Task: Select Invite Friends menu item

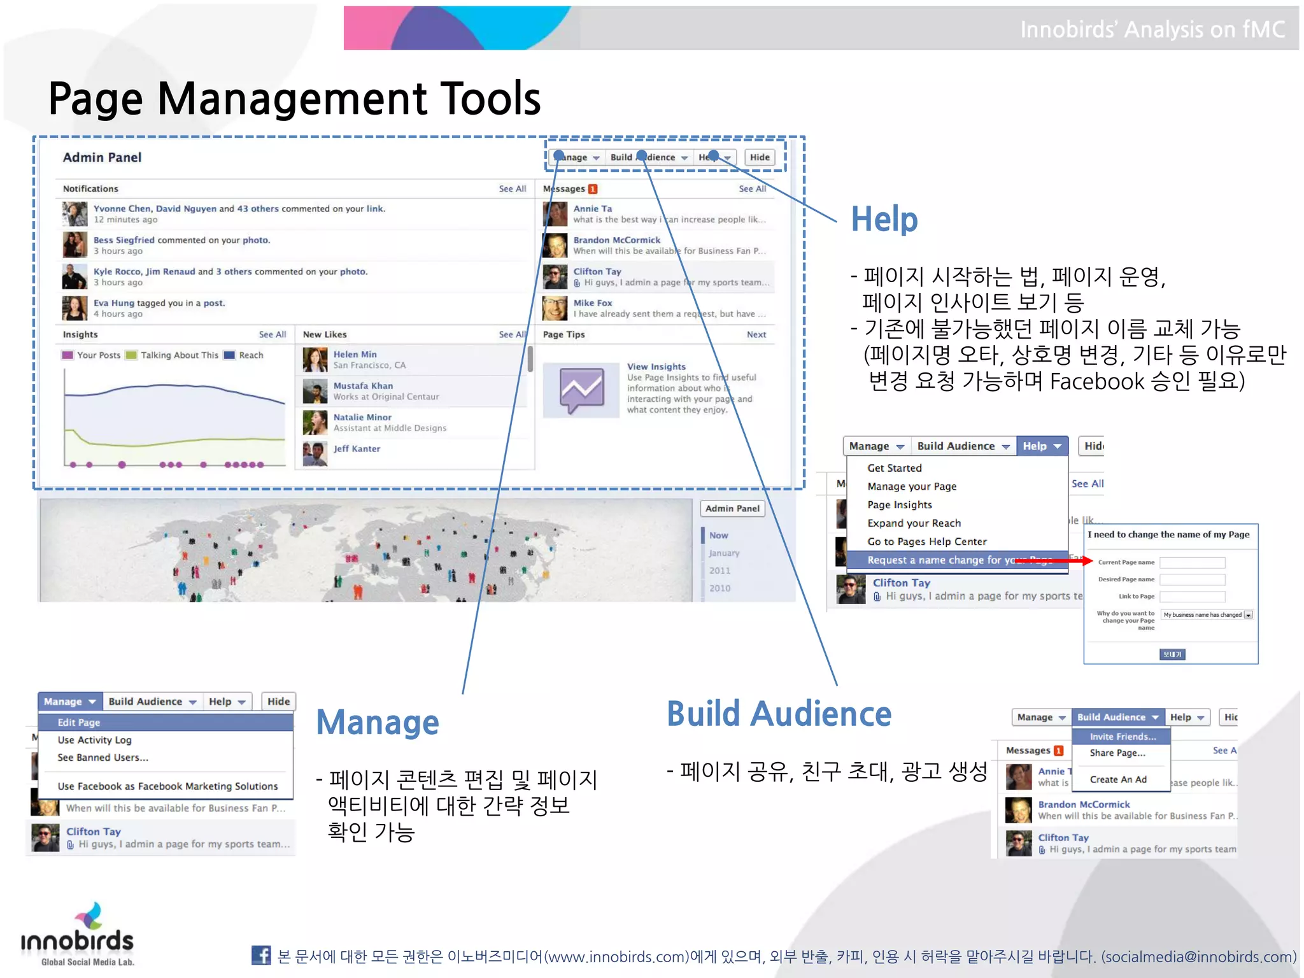Action: click(x=1122, y=737)
